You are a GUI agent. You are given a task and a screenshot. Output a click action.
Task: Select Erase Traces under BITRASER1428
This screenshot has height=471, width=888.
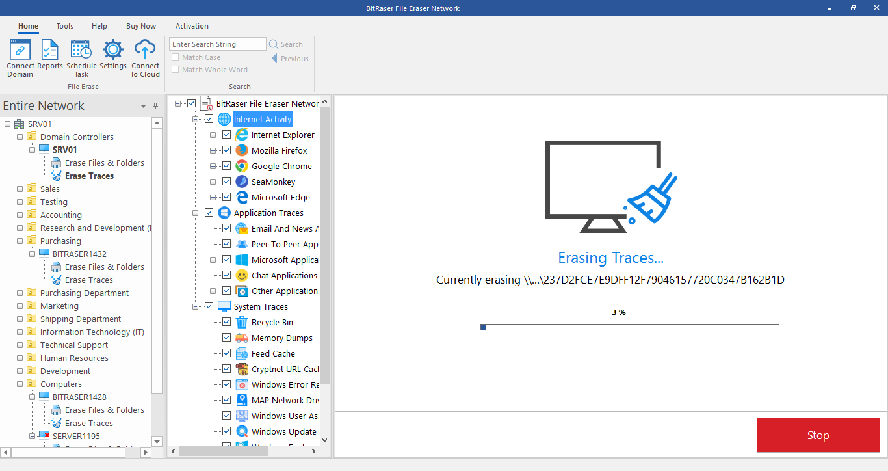point(89,423)
